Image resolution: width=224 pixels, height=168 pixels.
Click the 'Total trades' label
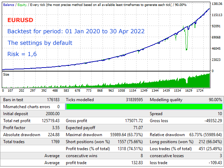point(14,142)
